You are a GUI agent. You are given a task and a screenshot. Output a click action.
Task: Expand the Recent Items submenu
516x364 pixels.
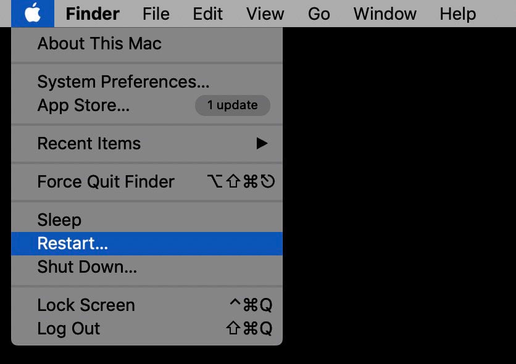89,144
